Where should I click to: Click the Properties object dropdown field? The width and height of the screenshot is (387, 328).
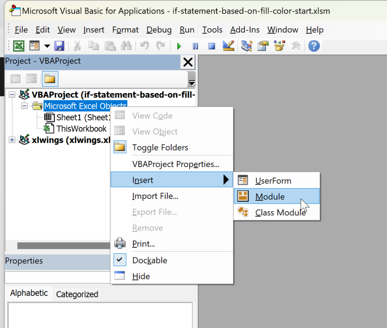point(57,277)
